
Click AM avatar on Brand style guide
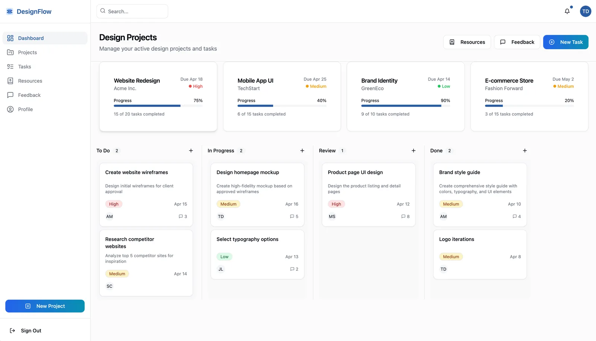point(443,217)
